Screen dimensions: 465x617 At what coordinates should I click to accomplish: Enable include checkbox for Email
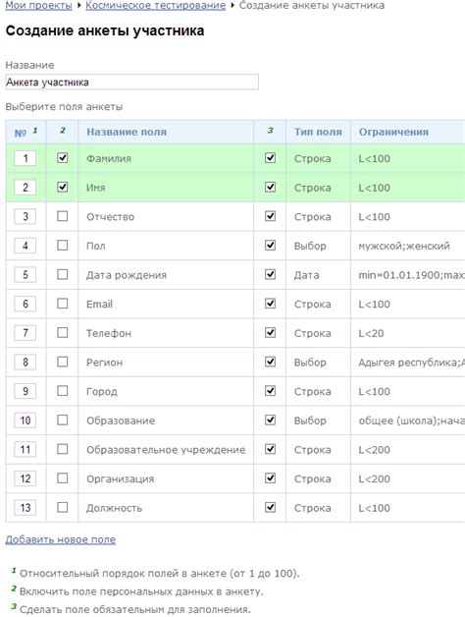pyautogui.click(x=63, y=304)
